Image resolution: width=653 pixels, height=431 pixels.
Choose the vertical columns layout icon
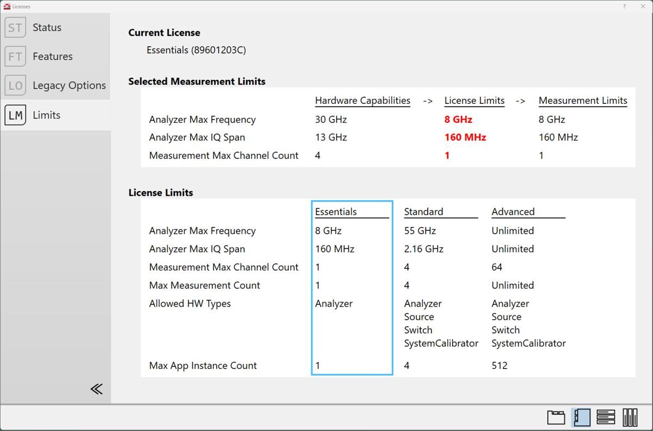630,417
